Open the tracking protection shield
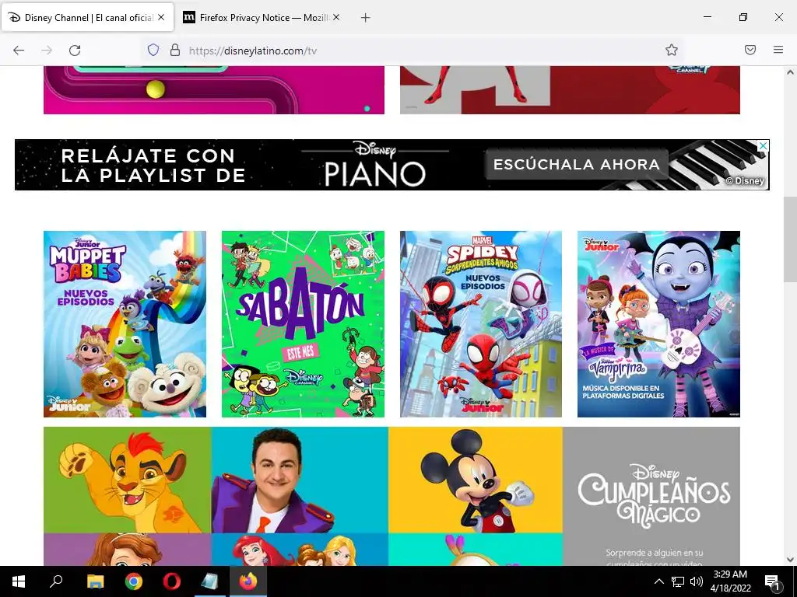This screenshot has width=797, height=597. (x=153, y=50)
